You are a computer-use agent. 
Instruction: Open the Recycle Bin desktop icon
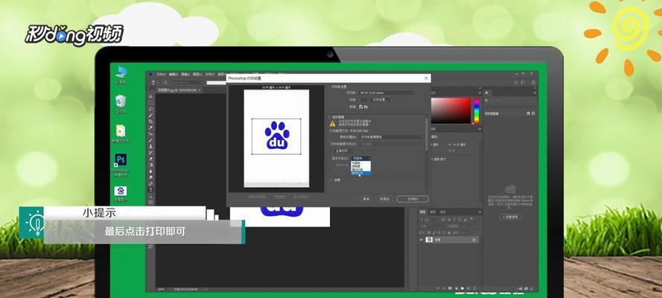pos(121,104)
